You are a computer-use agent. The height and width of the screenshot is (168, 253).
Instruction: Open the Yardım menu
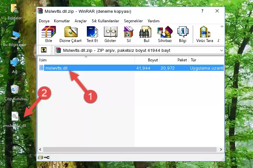(153, 21)
